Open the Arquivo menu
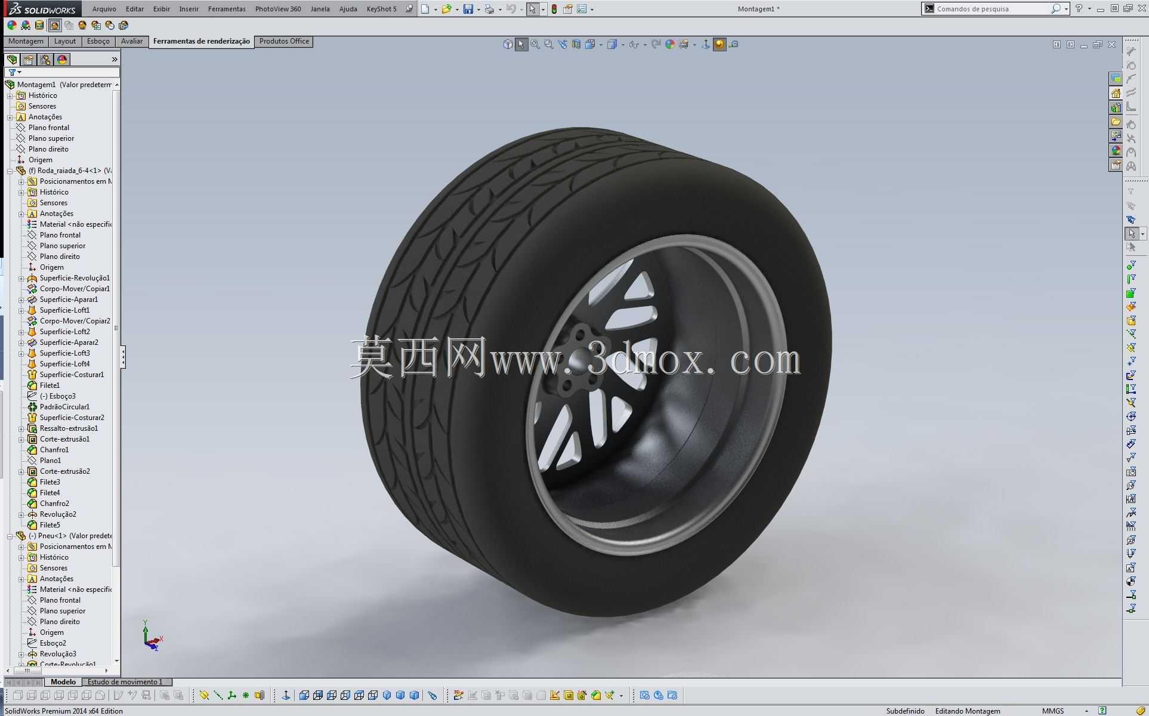Image resolution: width=1149 pixels, height=716 pixels. coord(104,9)
